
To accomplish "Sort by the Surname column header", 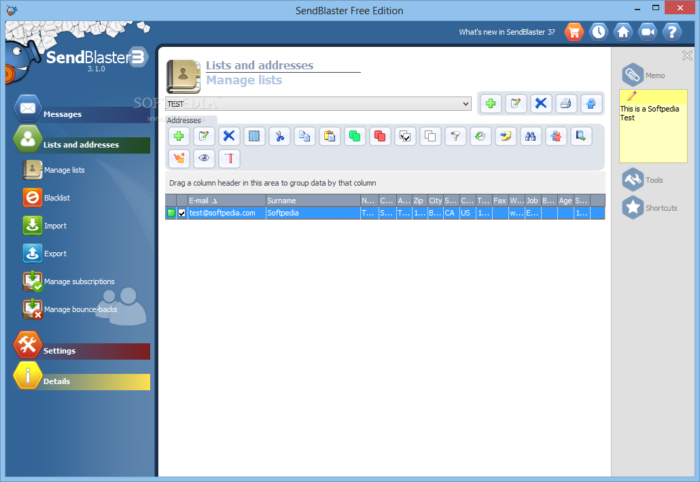I will [x=313, y=201].
